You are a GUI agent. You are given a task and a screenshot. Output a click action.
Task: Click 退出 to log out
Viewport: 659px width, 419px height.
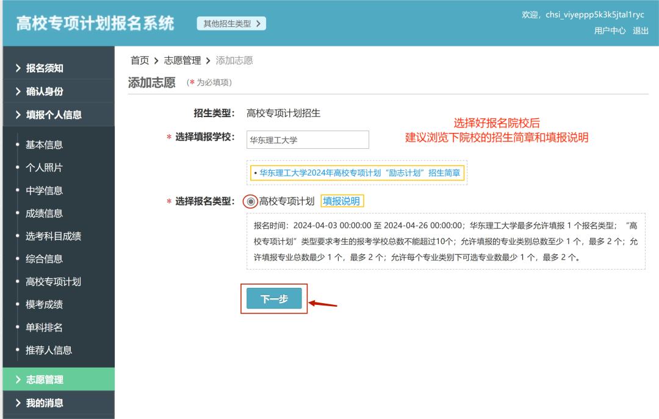[x=641, y=30]
